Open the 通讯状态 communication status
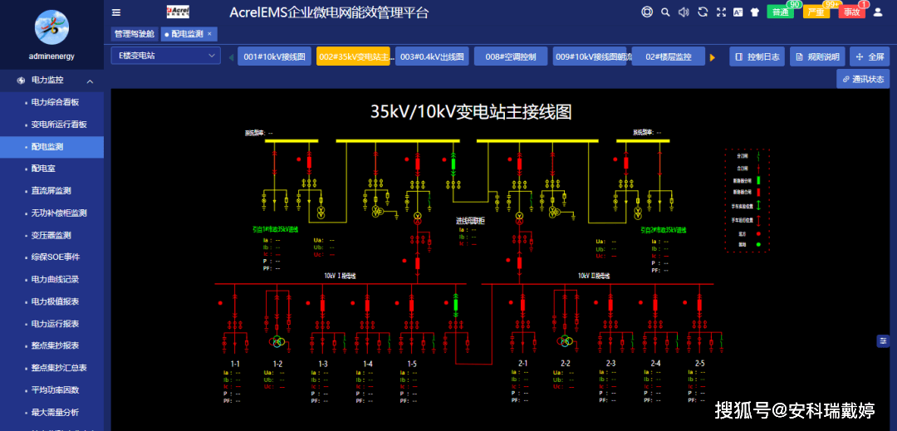This screenshot has height=431, width=897. click(863, 79)
